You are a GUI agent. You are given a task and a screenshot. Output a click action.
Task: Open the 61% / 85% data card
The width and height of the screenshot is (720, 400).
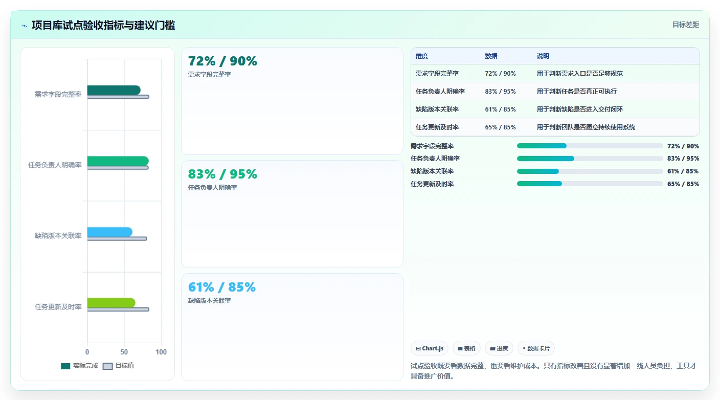tap(292, 327)
